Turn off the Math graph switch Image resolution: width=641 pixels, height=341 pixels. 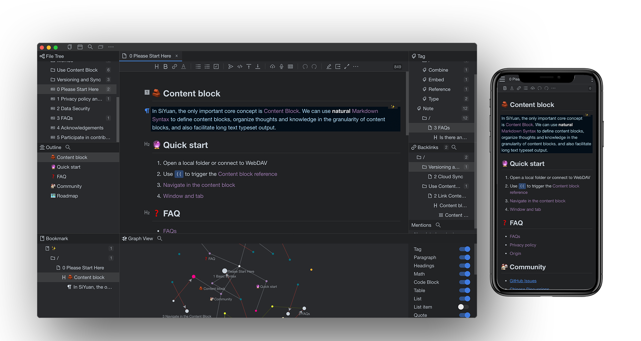pyautogui.click(x=464, y=274)
